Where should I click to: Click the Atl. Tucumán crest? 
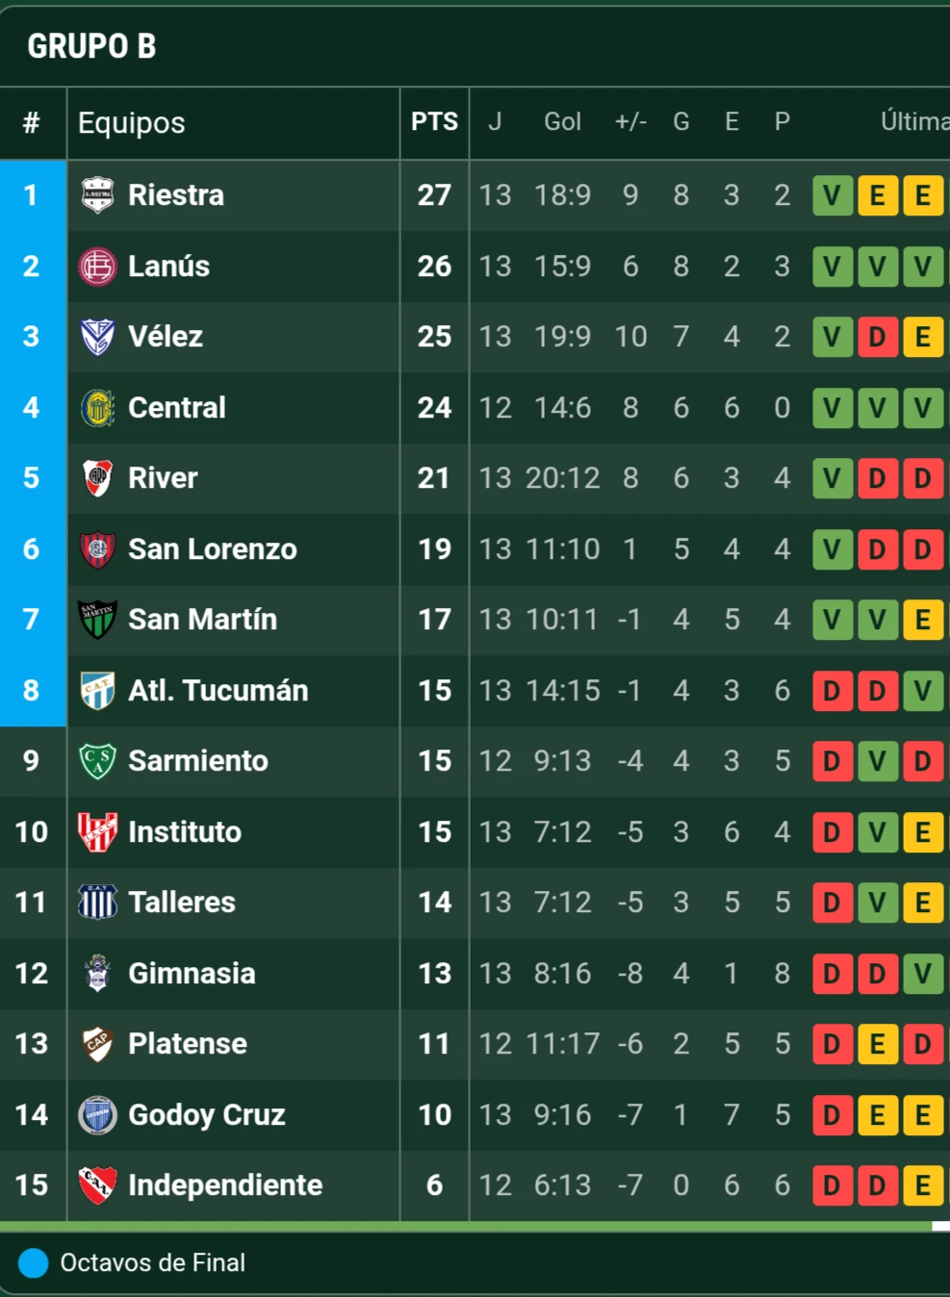(x=97, y=691)
